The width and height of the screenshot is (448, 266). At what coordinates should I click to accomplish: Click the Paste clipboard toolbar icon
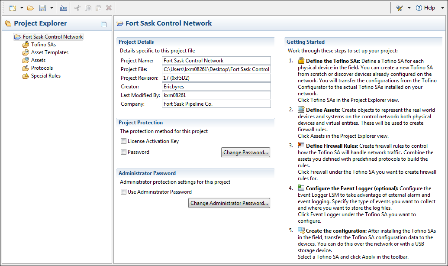tap(99, 8)
